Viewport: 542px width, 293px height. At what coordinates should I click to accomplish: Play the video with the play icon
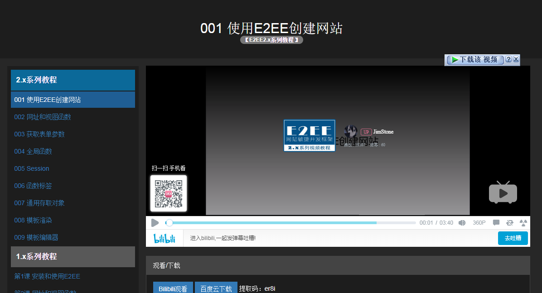[x=155, y=223]
